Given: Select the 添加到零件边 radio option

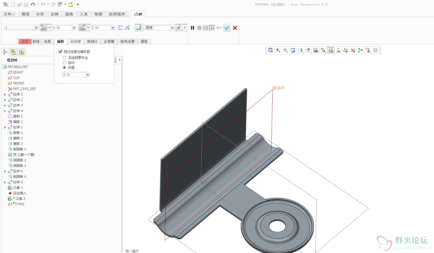Looking at the screenshot, I should pyautogui.click(x=65, y=58).
